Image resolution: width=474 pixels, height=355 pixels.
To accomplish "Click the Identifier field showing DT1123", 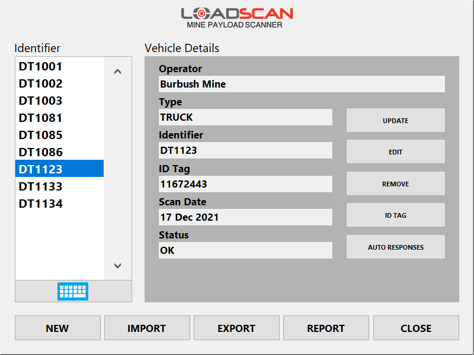I will pos(245,150).
